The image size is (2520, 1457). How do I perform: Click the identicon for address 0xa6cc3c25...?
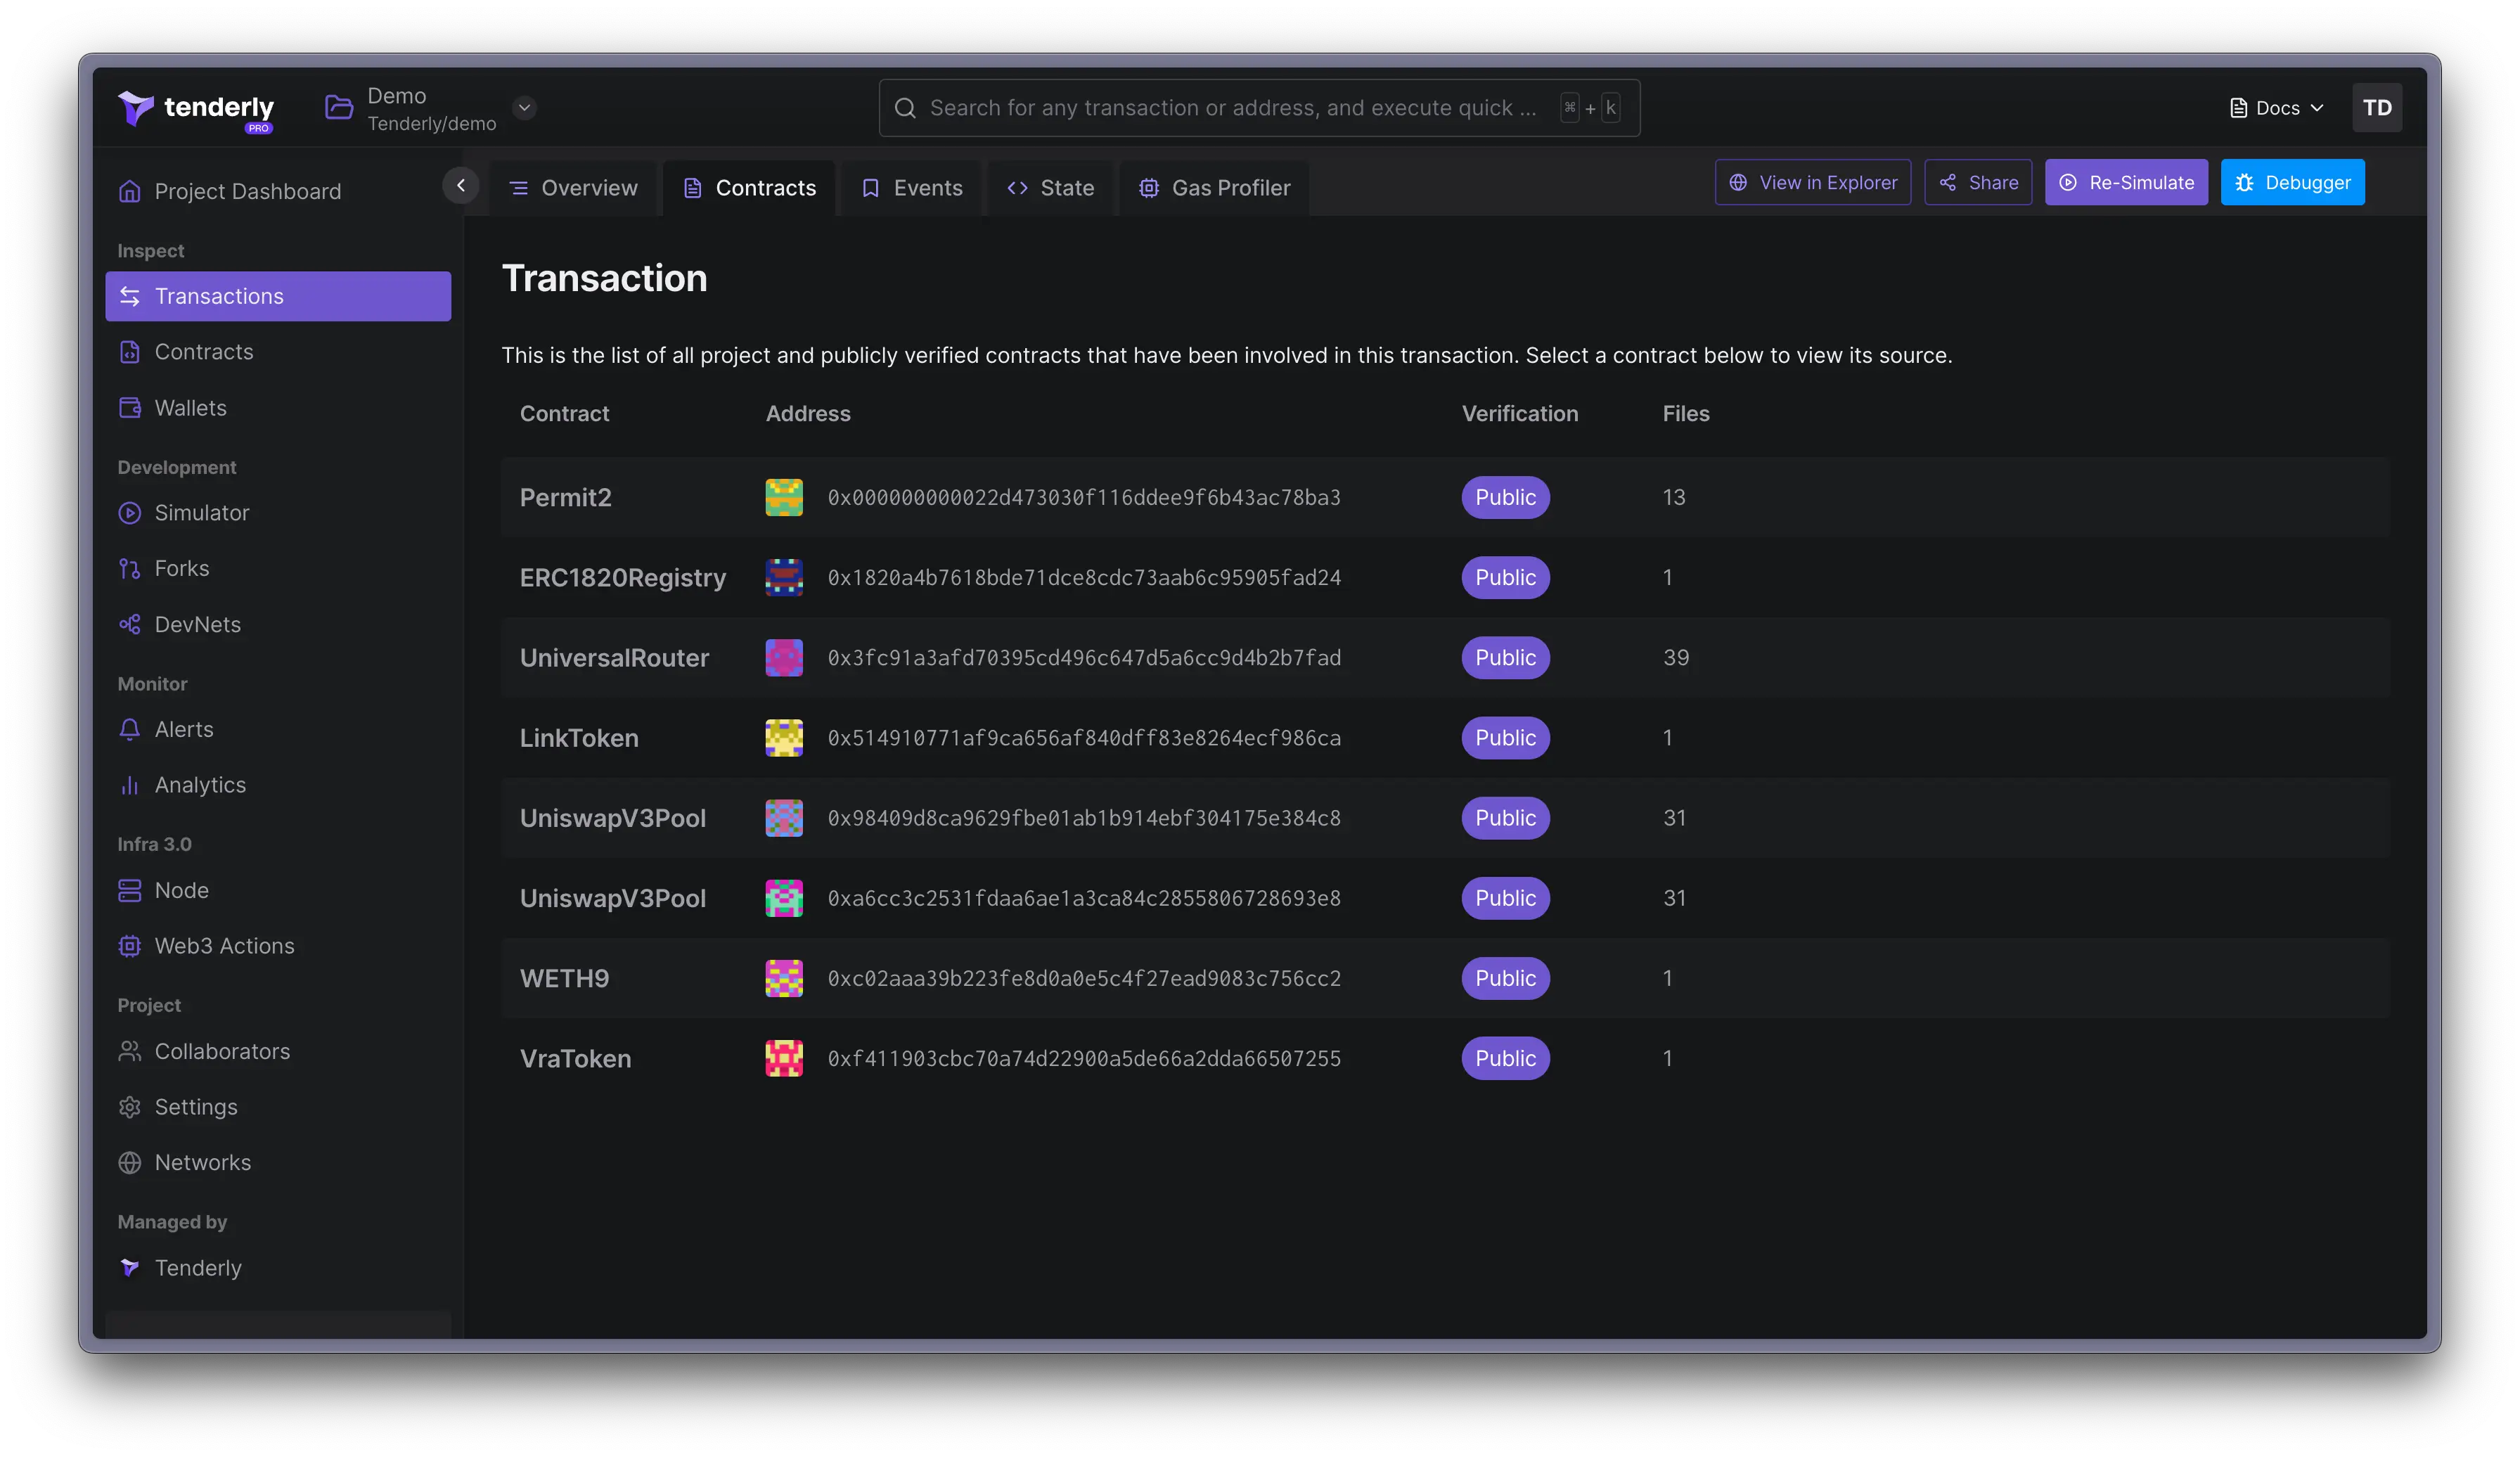[x=784, y=898]
